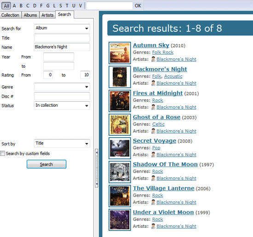The image size is (253, 237).
Task: Select the All filter in the alphabet bar
Action: (6, 6)
